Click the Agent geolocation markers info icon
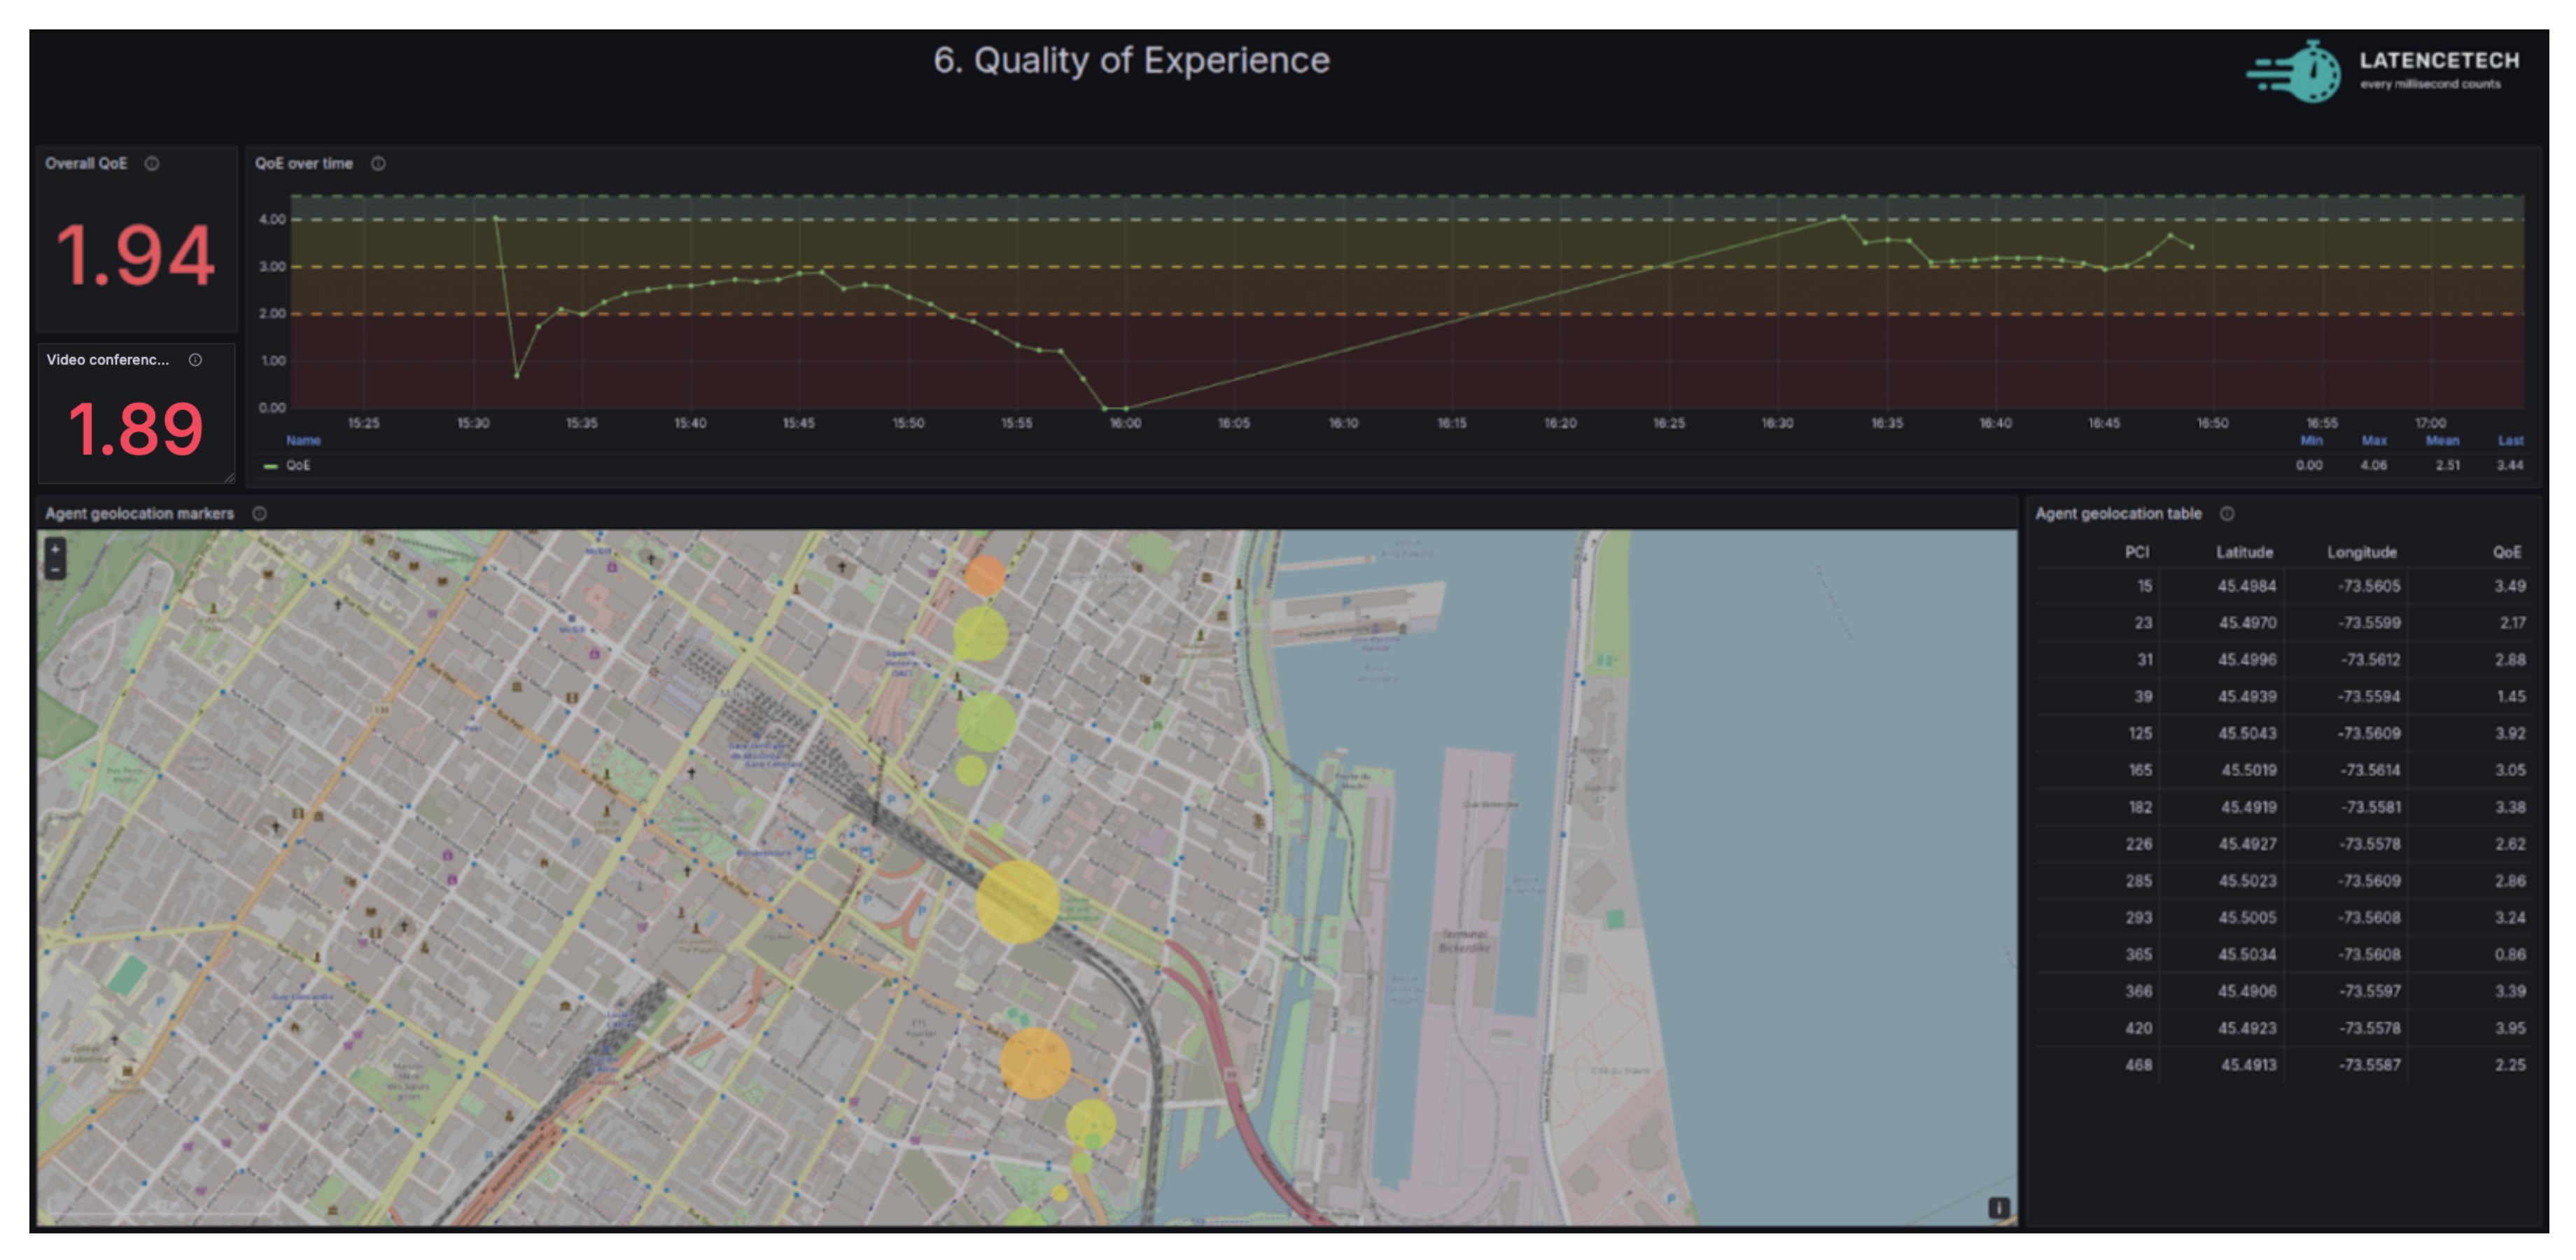The width and height of the screenshot is (2576, 1260). (x=259, y=514)
